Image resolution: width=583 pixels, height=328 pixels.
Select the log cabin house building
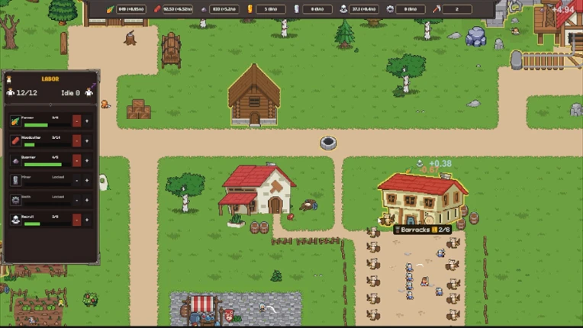point(254,95)
